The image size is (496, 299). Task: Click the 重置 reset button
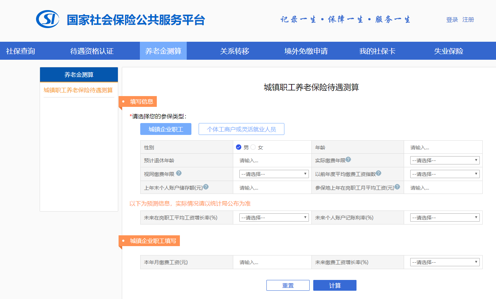click(x=288, y=285)
